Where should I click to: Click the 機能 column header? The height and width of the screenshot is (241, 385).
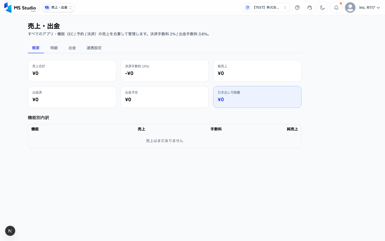35,129
